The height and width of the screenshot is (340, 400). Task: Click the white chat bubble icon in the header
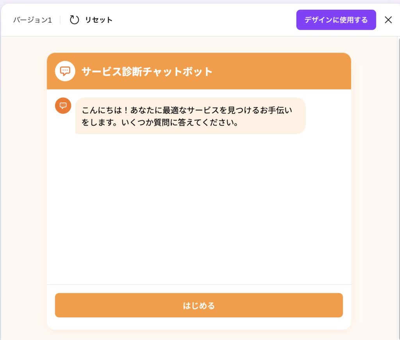point(65,71)
